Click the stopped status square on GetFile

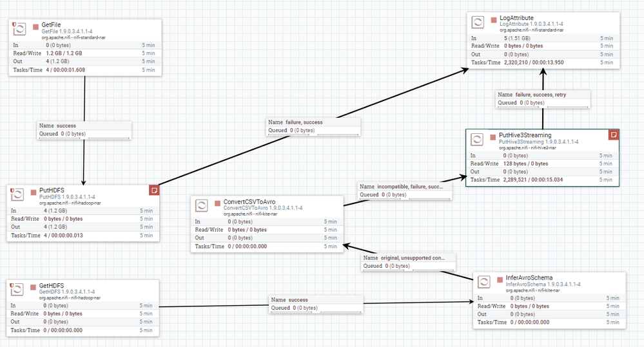[x=35, y=26]
